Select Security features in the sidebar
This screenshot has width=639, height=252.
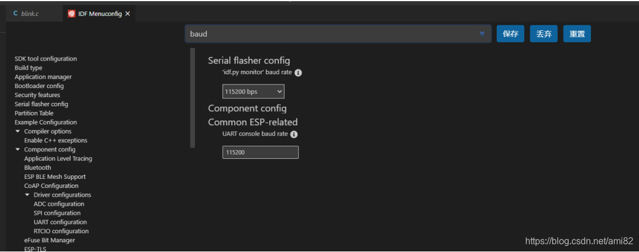(x=37, y=95)
